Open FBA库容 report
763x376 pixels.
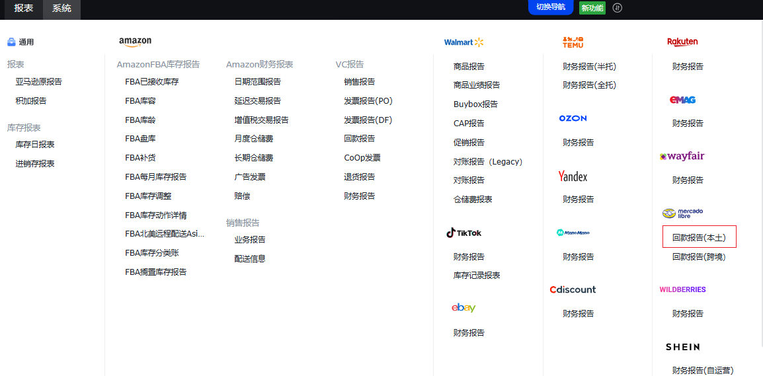click(x=140, y=100)
